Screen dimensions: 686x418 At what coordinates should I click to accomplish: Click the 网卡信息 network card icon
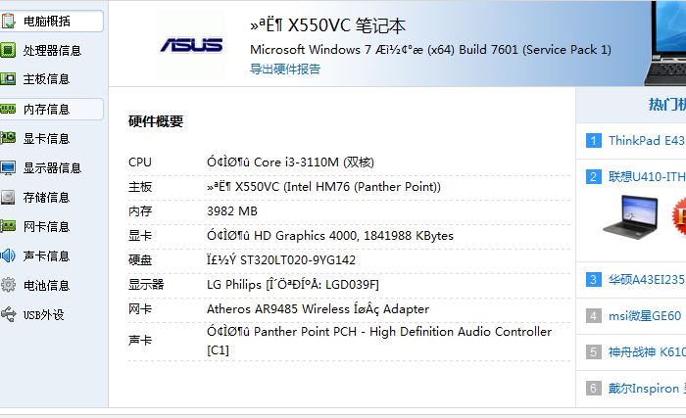click(8, 226)
